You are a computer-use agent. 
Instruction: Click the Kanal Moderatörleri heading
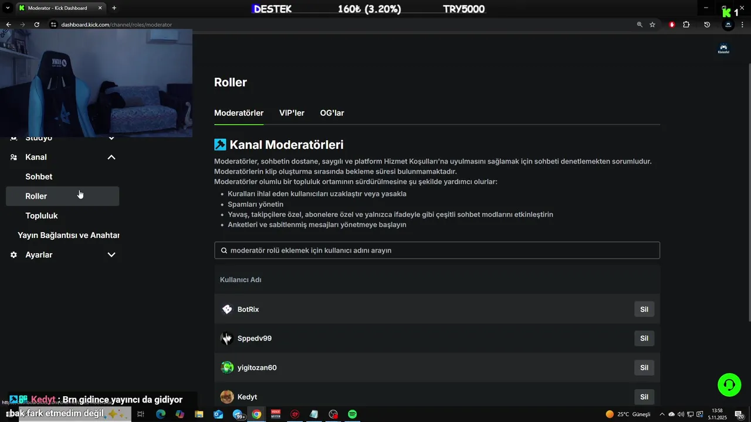click(286, 145)
